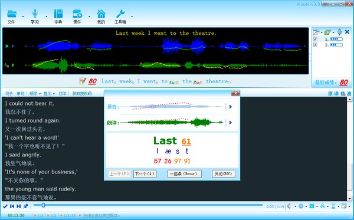Click the word 'theatre' in scored sentence
Screen dimensions: 354x220
pyautogui.click(x=217, y=81)
